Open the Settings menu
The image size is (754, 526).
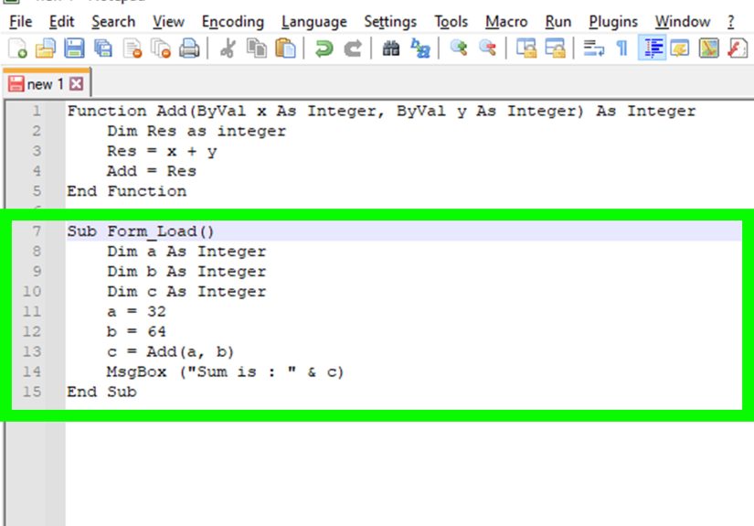click(390, 22)
